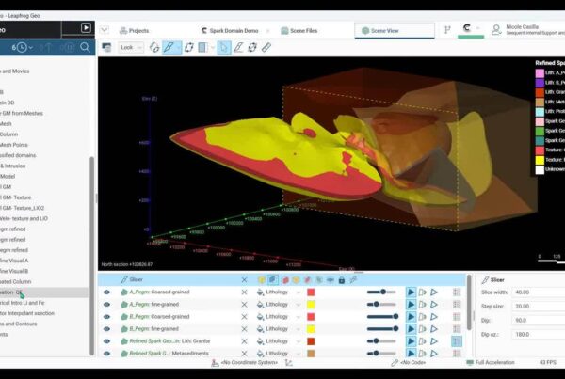
Task: Click the Central C icon with green underline
Action: 467,28
